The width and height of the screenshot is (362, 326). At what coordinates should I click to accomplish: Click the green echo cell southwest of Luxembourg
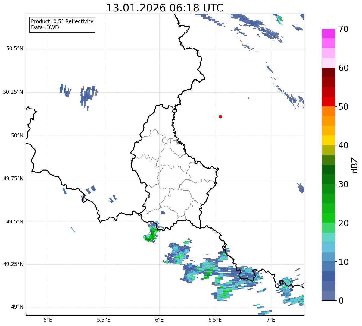tap(151, 236)
